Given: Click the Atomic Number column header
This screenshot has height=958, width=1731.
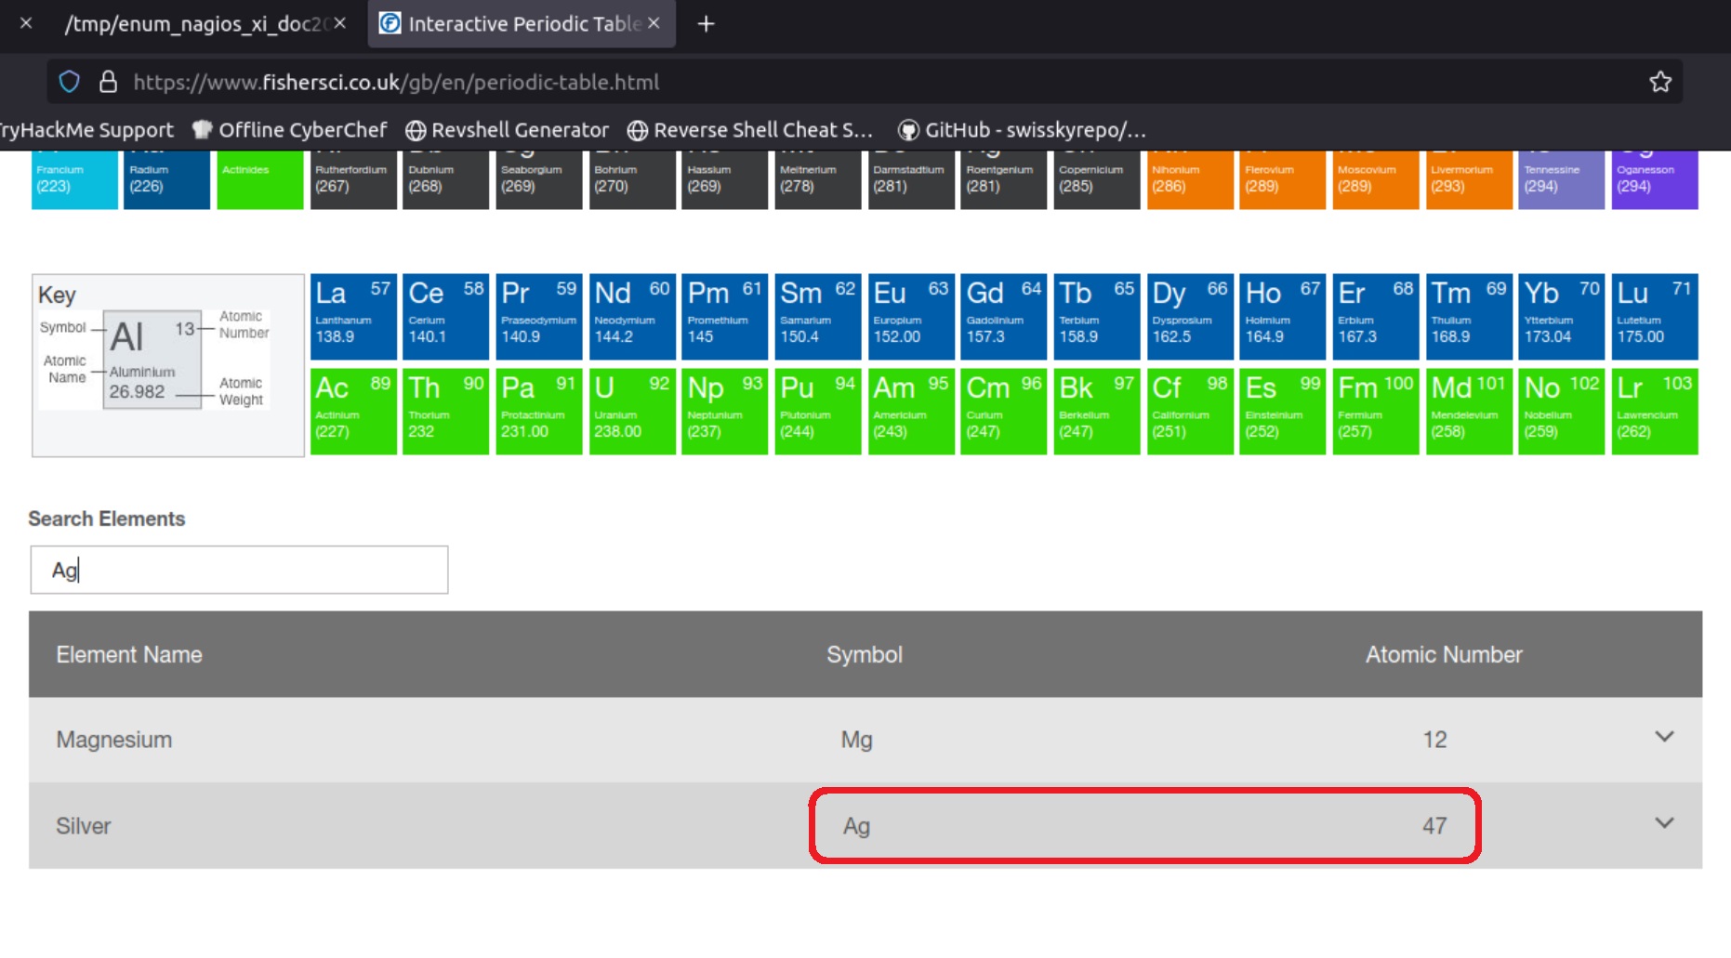Looking at the screenshot, I should click(1444, 654).
